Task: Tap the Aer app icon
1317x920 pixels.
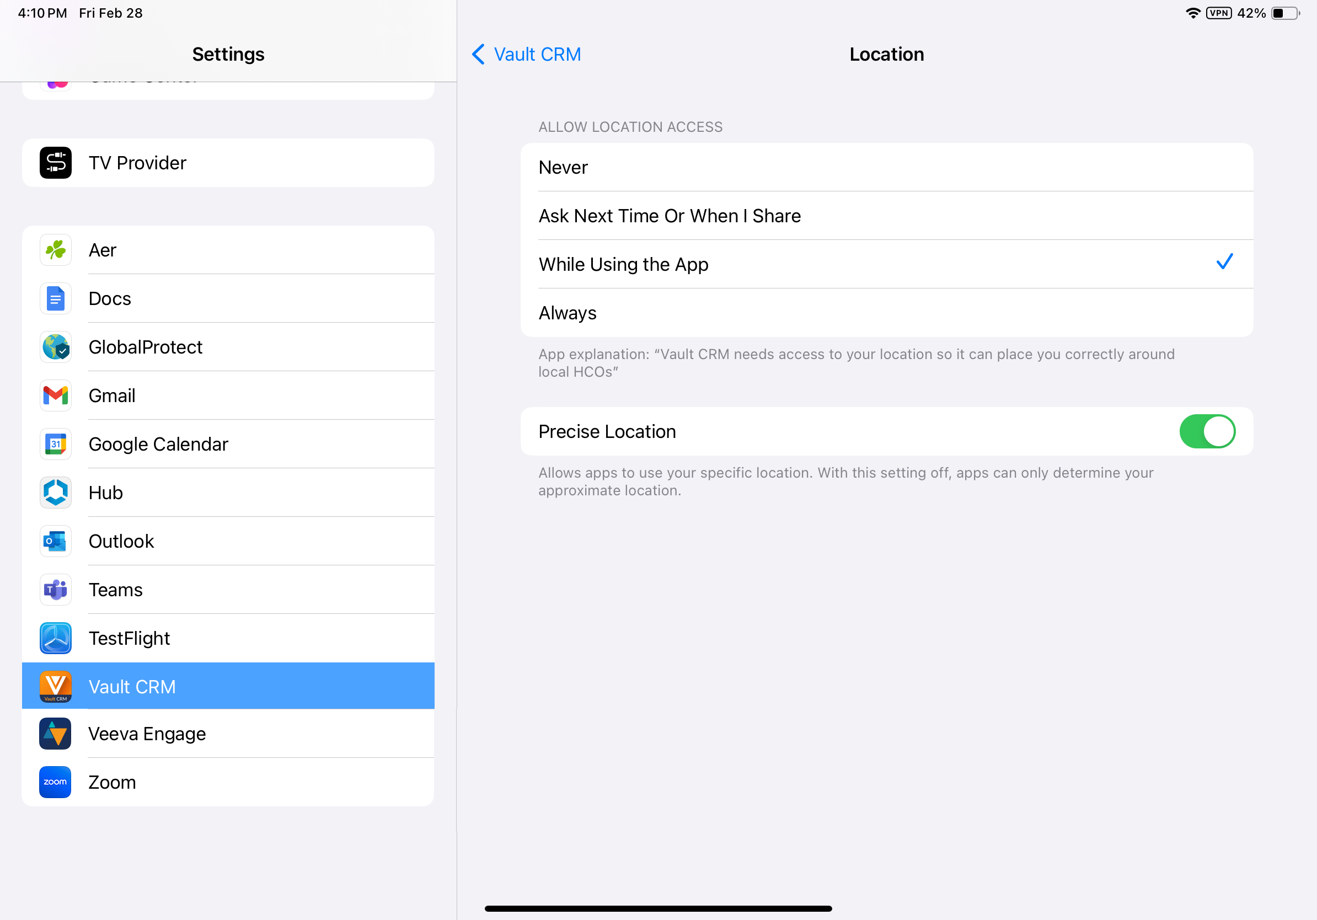Action: pyautogui.click(x=56, y=250)
